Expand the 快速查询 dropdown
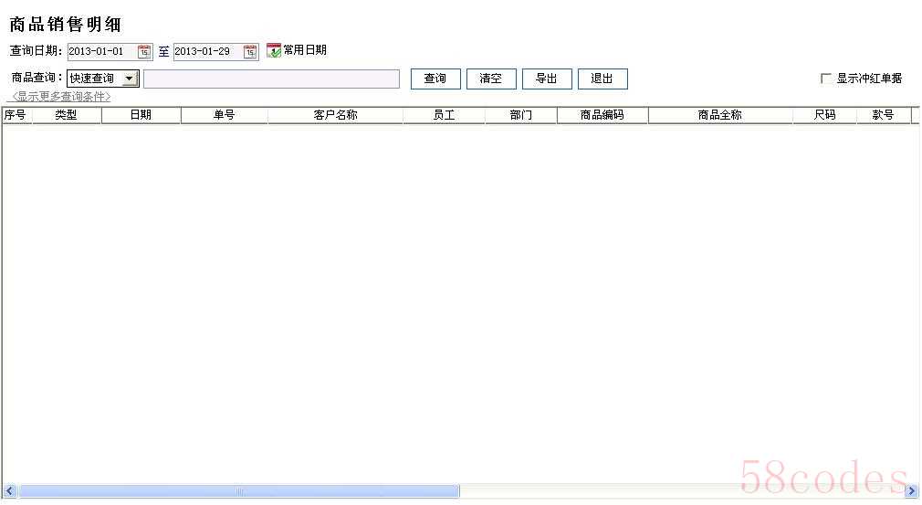The width and height of the screenshot is (922, 505). pyautogui.click(x=130, y=79)
